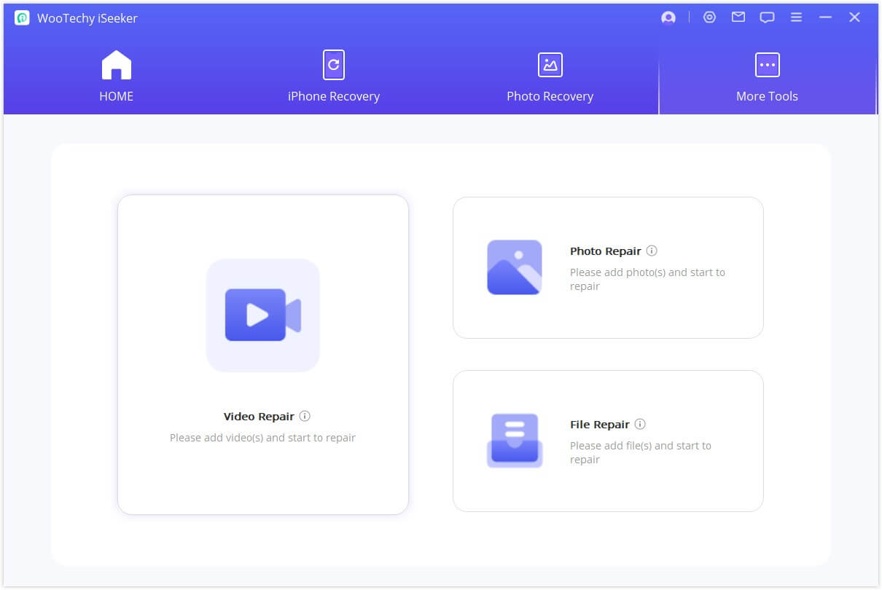The width and height of the screenshot is (882, 590).
Task: Click the Photo Repair picture icon
Action: click(515, 267)
